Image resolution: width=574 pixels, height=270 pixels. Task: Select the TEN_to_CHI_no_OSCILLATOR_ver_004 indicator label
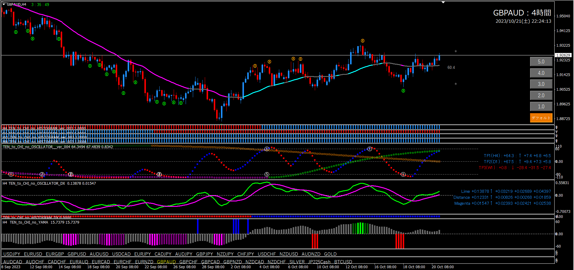coord(58,147)
